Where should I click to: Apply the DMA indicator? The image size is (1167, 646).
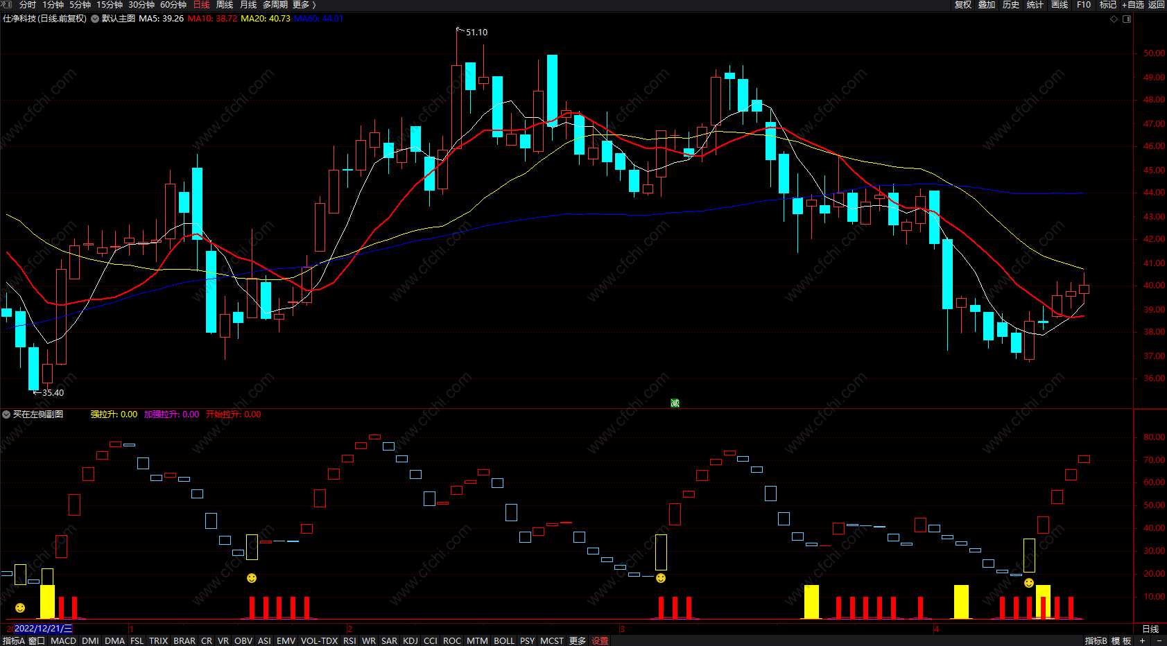click(114, 641)
